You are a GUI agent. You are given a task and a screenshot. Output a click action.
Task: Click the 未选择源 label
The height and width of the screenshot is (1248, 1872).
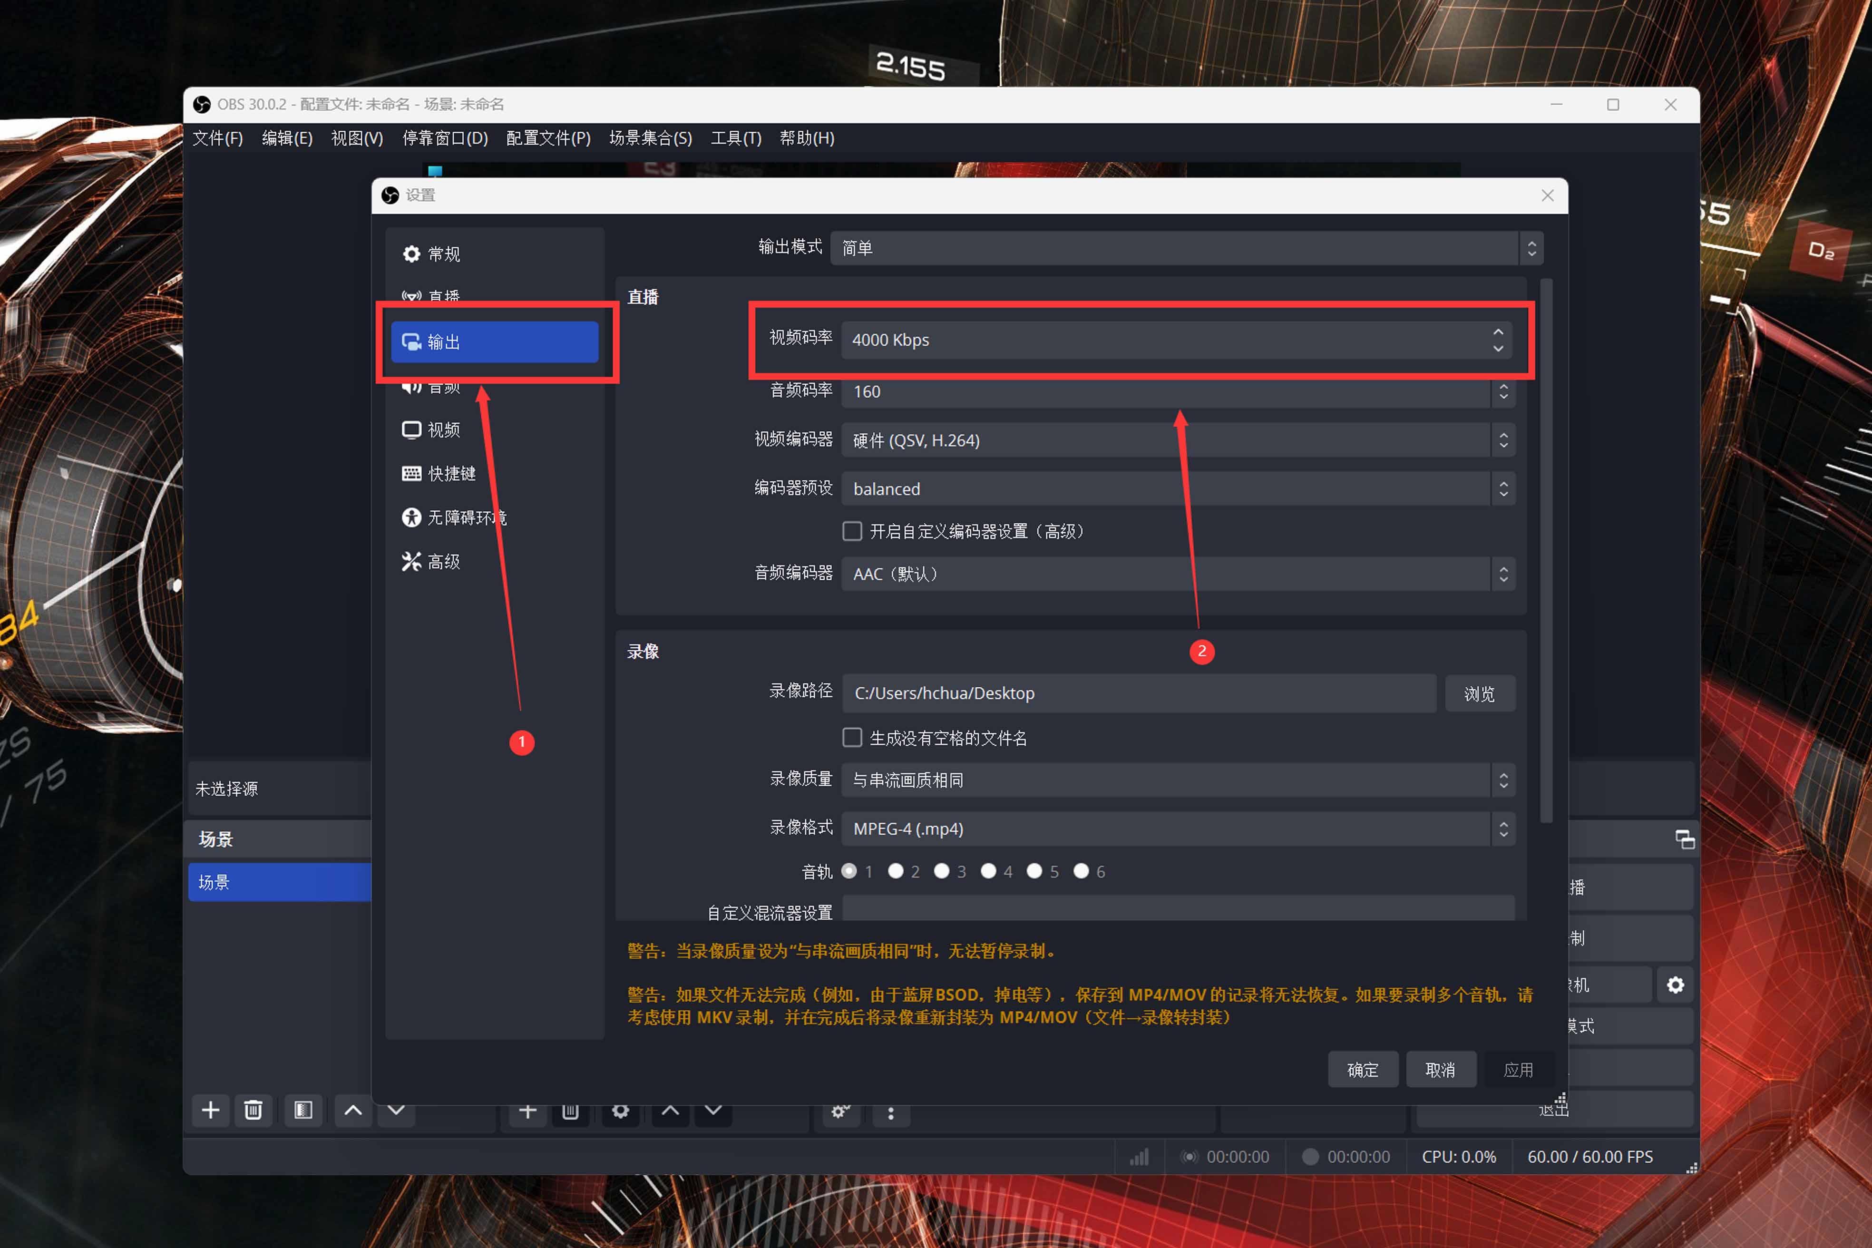(227, 789)
